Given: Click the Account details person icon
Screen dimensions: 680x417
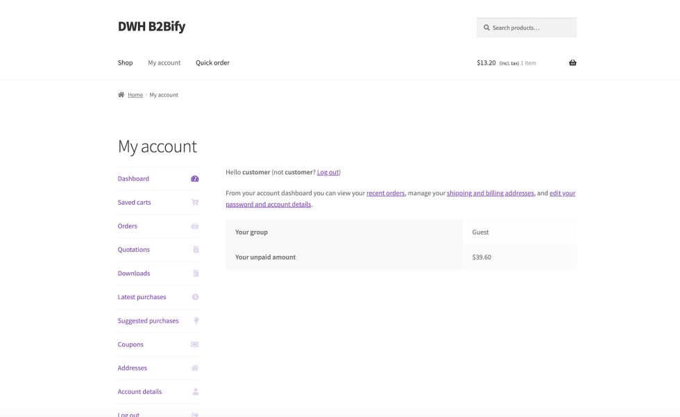Looking at the screenshot, I should [196, 391].
